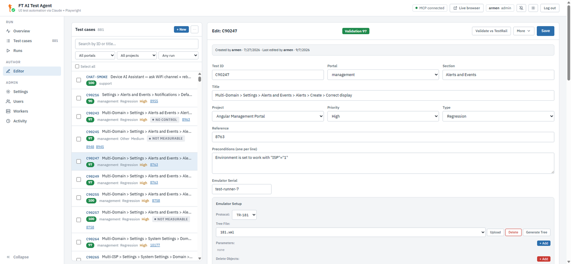Open Runs in the sidebar

[x=32, y=51]
